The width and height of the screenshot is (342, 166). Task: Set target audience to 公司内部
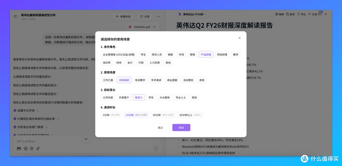tap(108, 97)
